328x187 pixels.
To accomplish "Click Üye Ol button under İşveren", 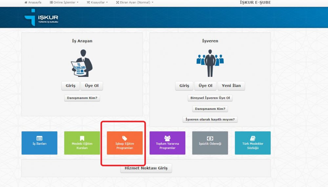I will click(x=205, y=86).
